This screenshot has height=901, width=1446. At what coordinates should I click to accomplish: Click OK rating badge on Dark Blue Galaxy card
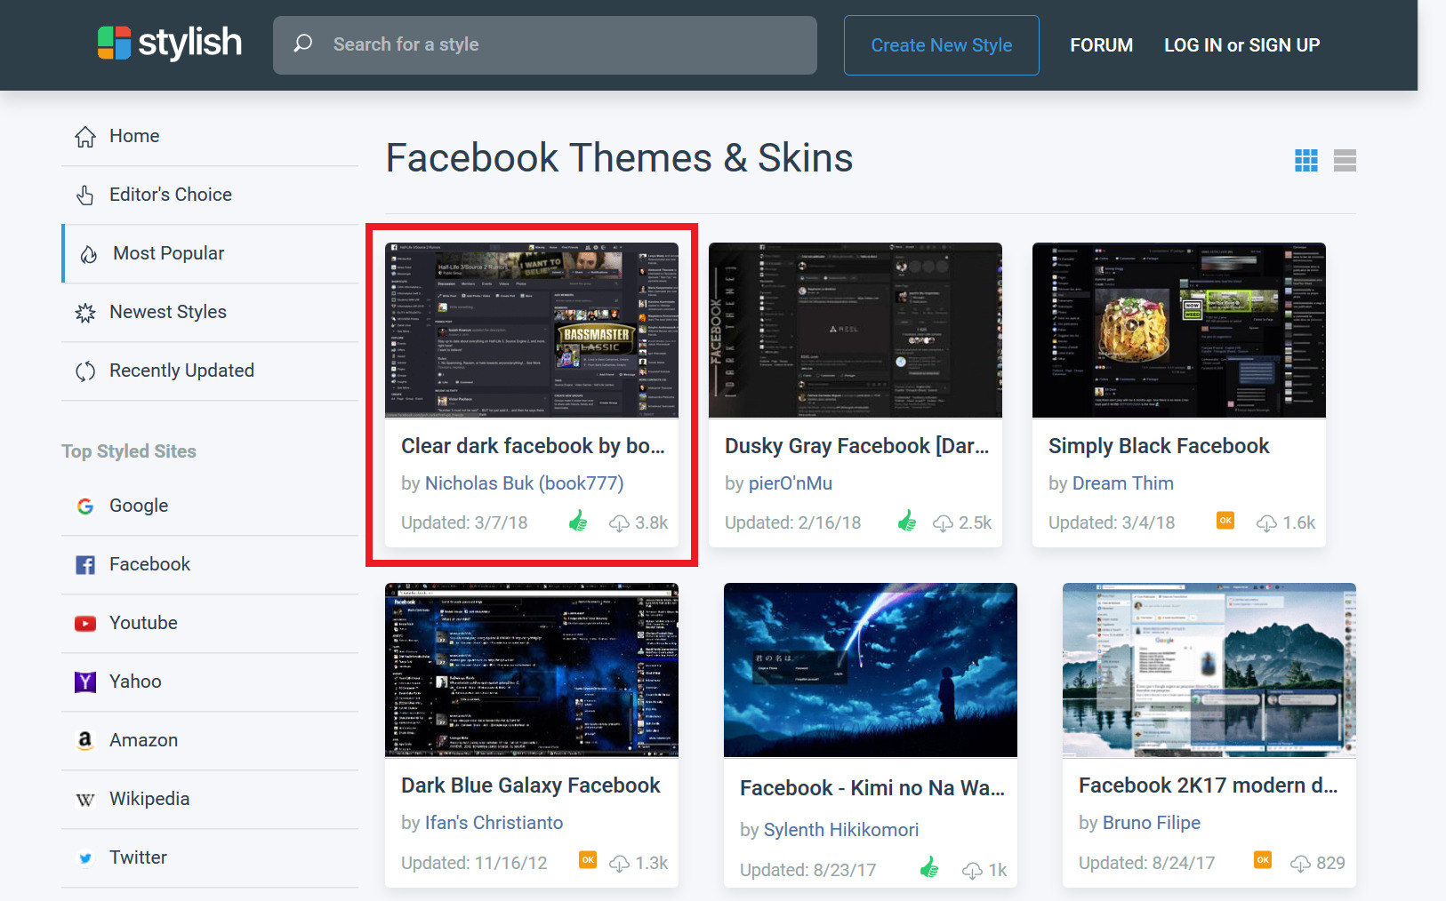(588, 859)
